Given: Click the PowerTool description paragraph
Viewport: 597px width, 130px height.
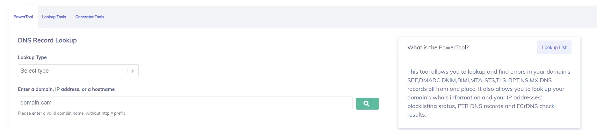Looking at the screenshot, I should pyautogui.click(x=489, y=93).
